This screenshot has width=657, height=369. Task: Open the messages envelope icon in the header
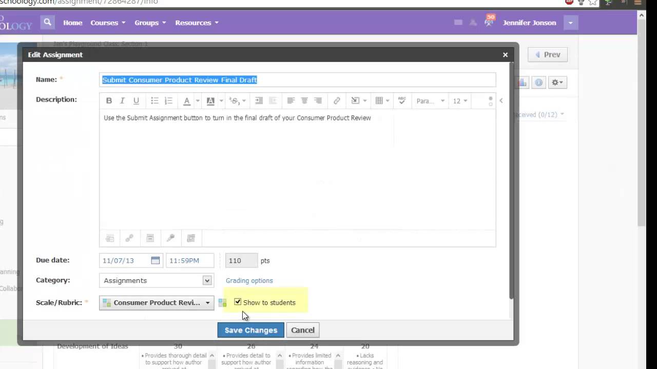tap(458, 23)
